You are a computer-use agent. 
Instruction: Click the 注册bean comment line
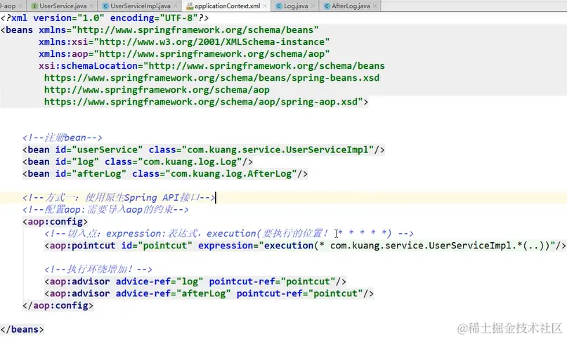click(63, 138)
